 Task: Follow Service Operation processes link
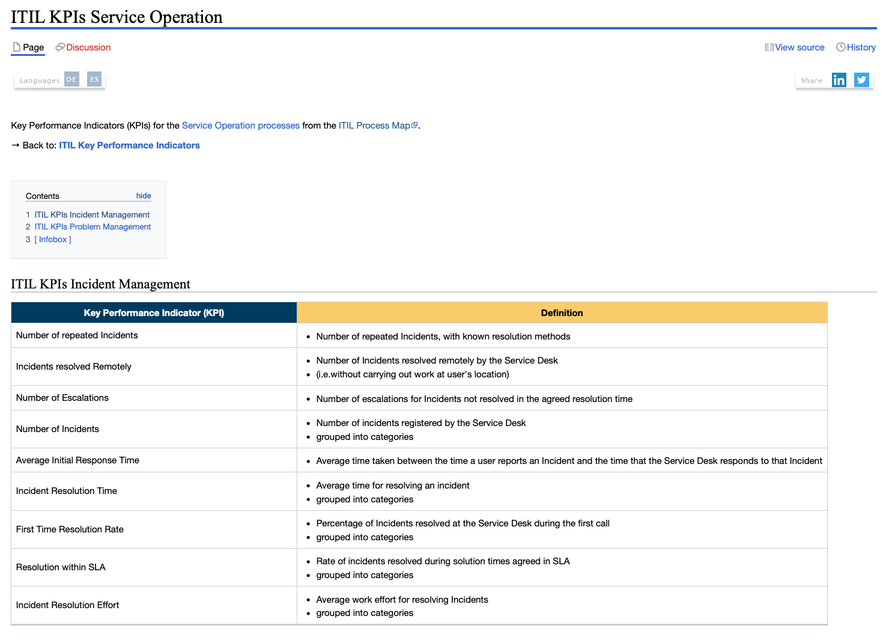[x=241, y=126]
